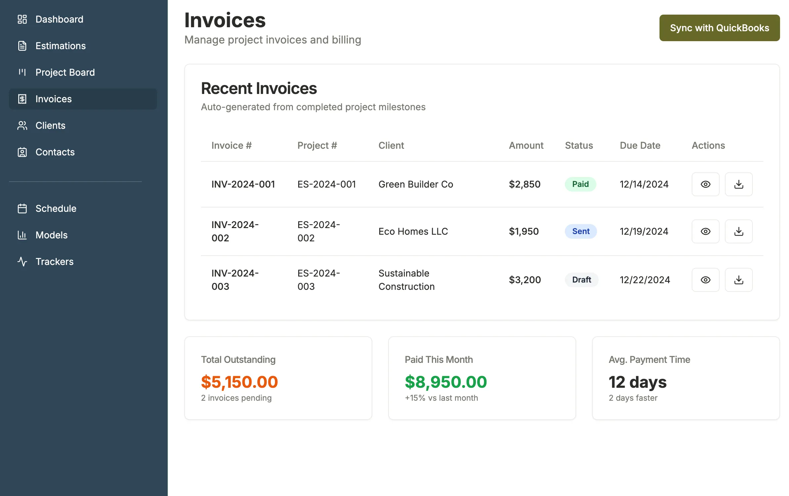This screenshot has width=789, height=496.
Task: Open Contacts via its sidebar icon
Action: pos(22,152)
